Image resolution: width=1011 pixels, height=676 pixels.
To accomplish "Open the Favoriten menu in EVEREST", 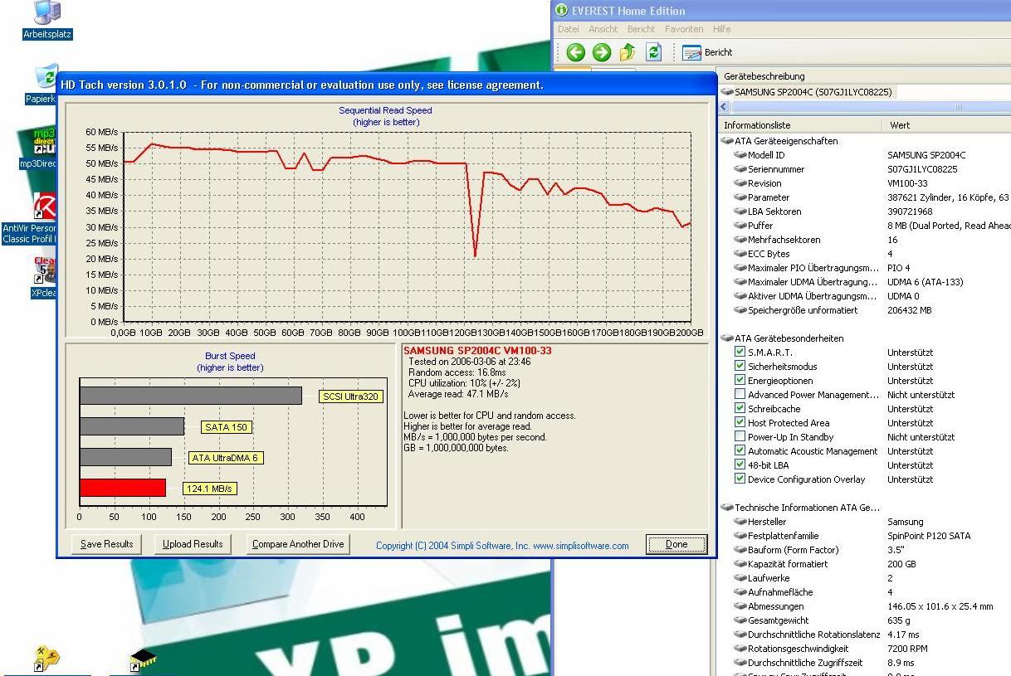I will pyautogui.click(x=684, y=29).
